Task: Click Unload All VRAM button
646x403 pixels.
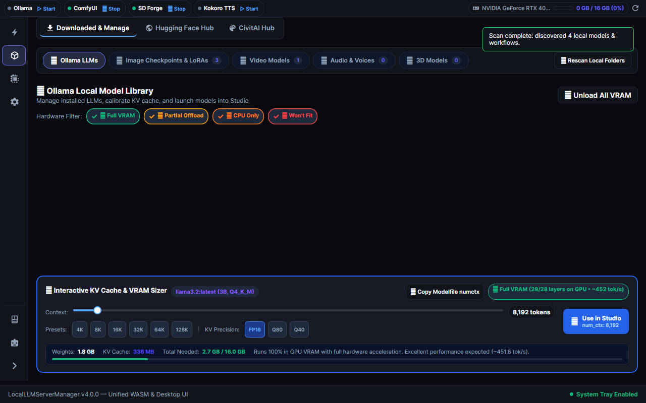Action: (x=598, y=95)
